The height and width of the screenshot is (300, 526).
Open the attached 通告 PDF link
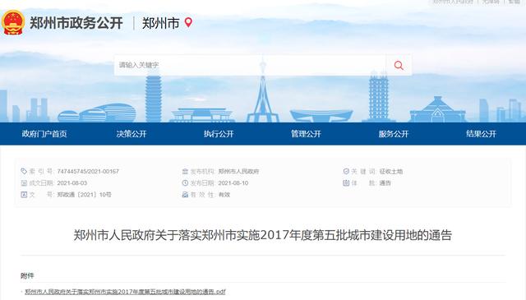click(125, 292)
